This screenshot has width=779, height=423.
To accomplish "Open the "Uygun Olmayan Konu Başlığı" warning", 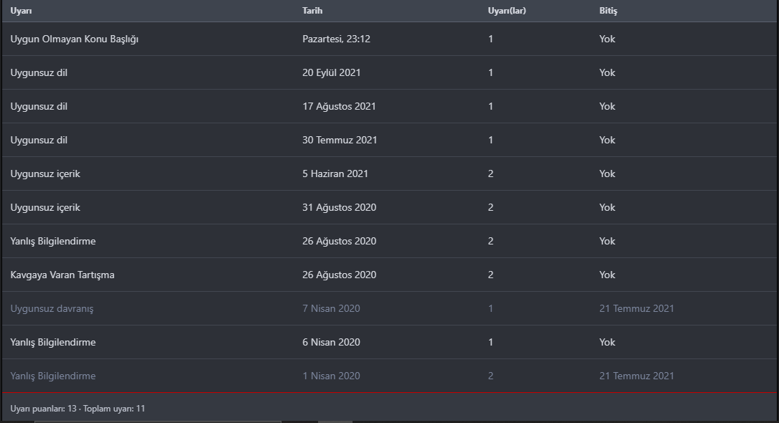I will click(x=74, y=39).
